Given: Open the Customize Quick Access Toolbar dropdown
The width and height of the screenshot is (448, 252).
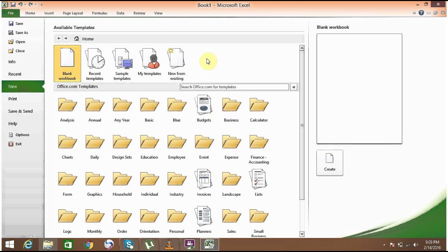Looking at the screenshot, I should click(41, 5).
